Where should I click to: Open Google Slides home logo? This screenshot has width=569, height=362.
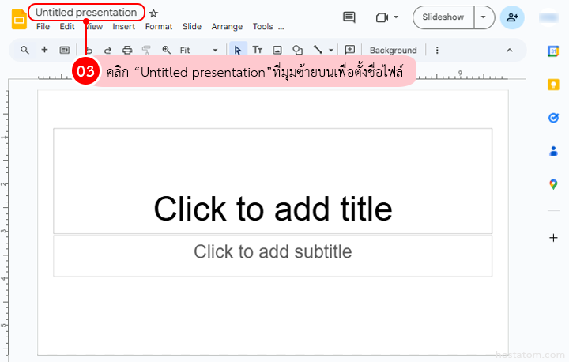point(19,19)
